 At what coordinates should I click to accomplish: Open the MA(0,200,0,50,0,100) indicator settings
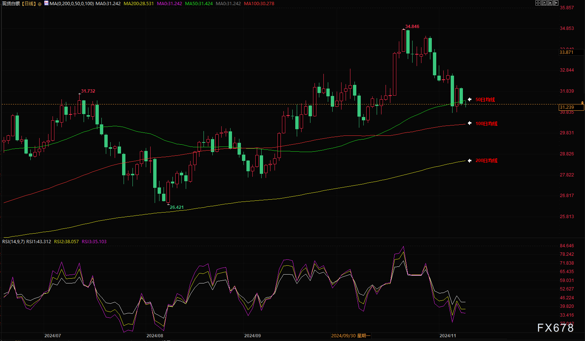pos(71,4)
